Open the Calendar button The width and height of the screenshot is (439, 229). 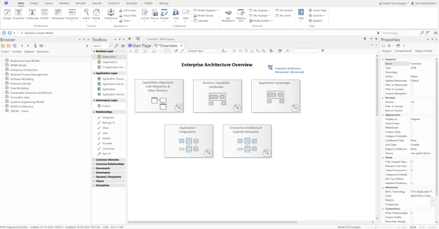(201, 21)
